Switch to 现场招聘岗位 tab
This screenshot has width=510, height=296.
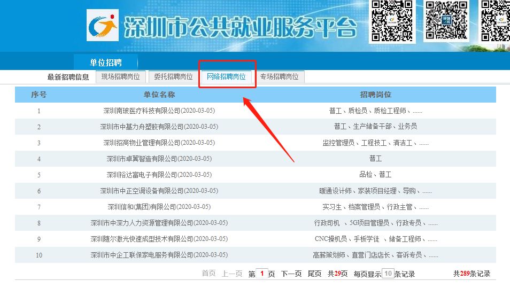pos(120,77)
